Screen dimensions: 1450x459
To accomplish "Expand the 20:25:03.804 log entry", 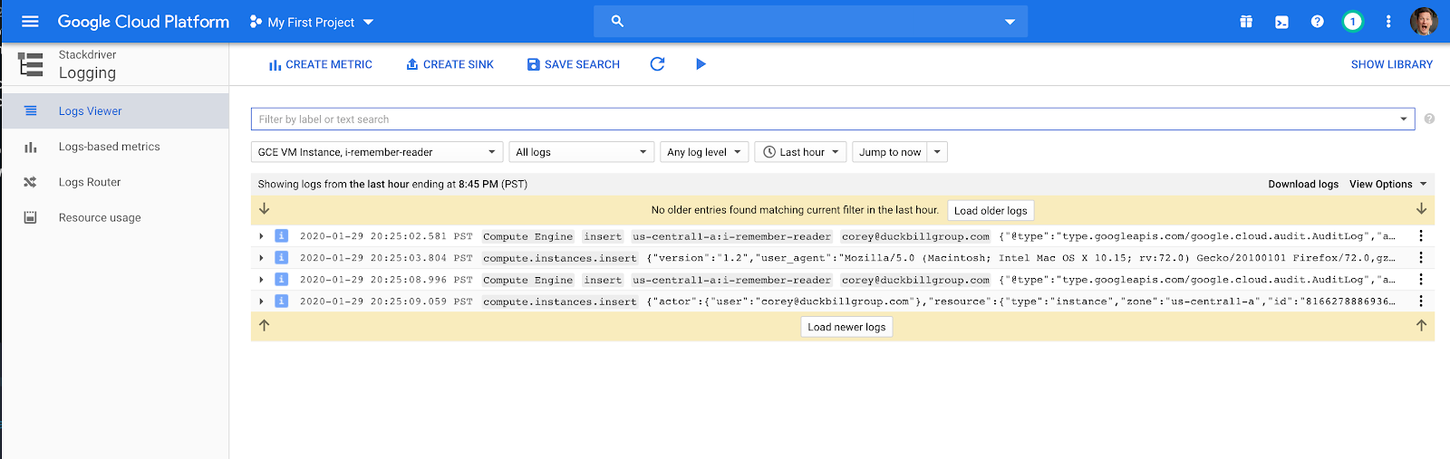I will point(261,258).
